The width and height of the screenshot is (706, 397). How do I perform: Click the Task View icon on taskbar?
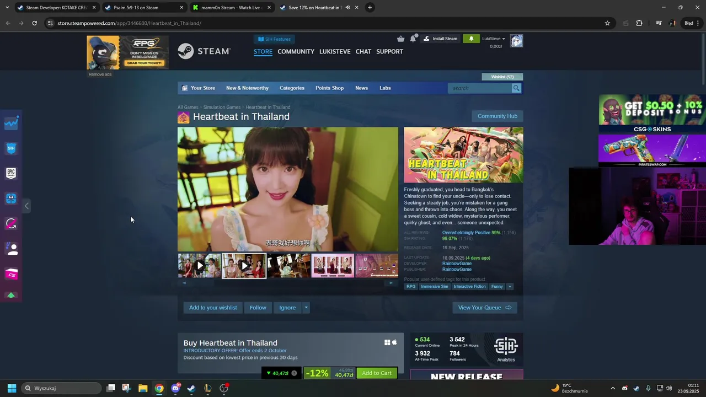coord(110,388)
